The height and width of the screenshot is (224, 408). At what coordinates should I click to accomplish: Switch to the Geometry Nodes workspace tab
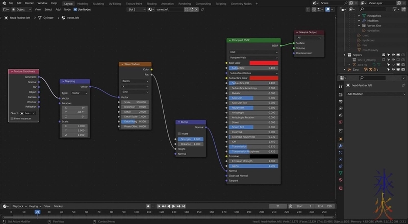[241, 3]
